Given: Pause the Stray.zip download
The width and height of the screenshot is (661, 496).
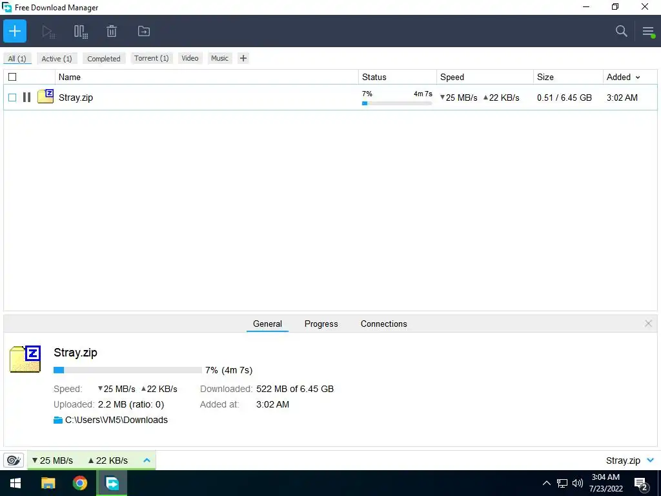Looking at the screenshot, I should pyautogui.click(x=26, y=98).
